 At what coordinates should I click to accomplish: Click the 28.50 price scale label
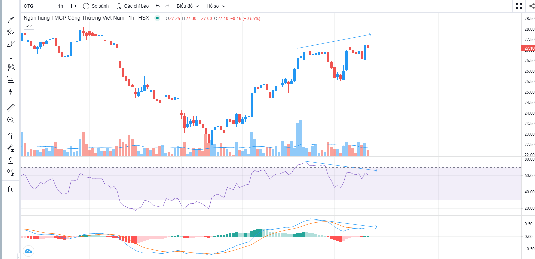click(529, 19)
